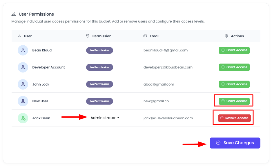The width and height of the screenshot is (272, 167).
Task: Click the shield icon beside Permission header
Action: [88, 36]
